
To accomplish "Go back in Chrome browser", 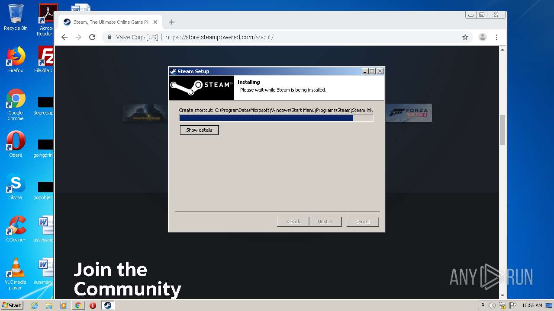I will pyautogui.click(x=64, y=37).
